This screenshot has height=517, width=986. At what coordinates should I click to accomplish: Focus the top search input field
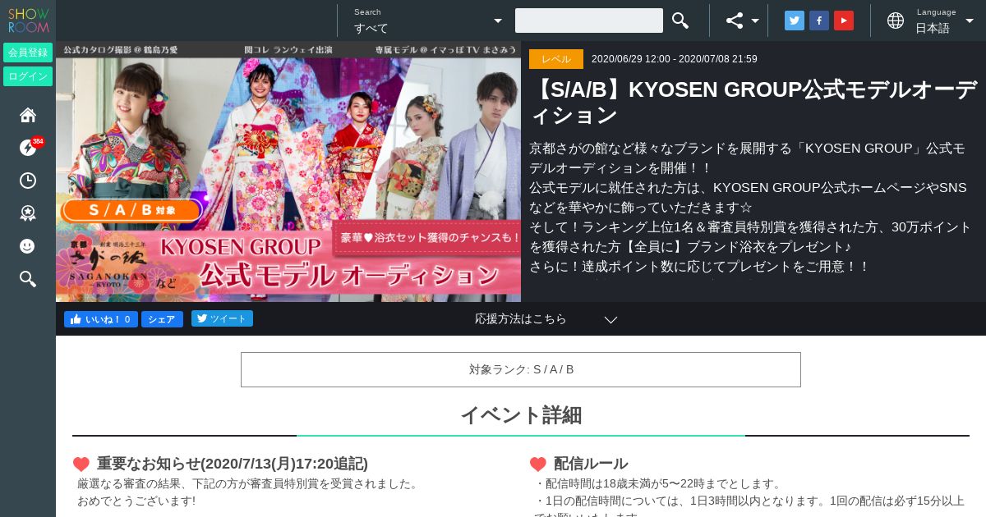click(589, 21)
